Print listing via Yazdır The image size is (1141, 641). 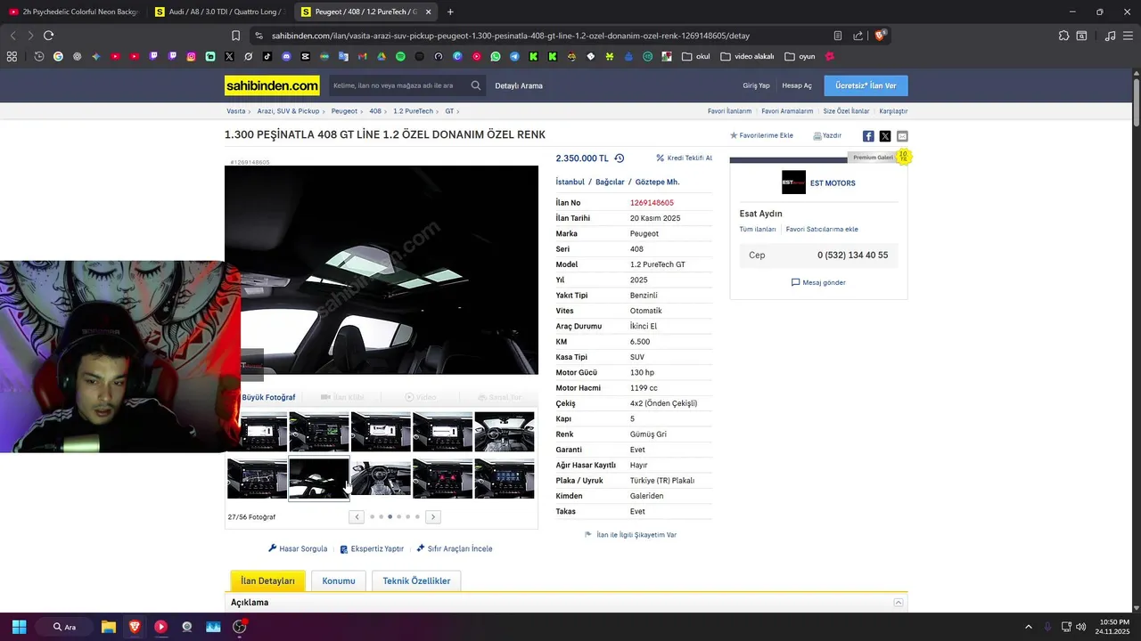click(827, 135)
